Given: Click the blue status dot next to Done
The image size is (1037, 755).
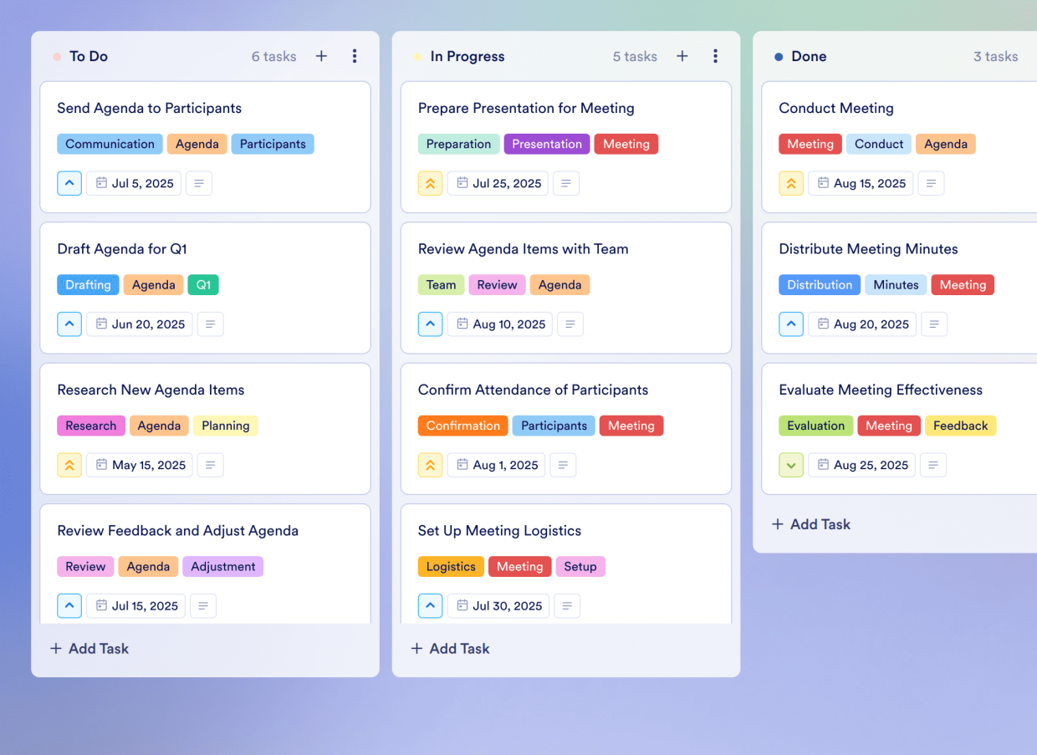Looking at the screenshot, I should pyautogui.click(x=779, y=57).
